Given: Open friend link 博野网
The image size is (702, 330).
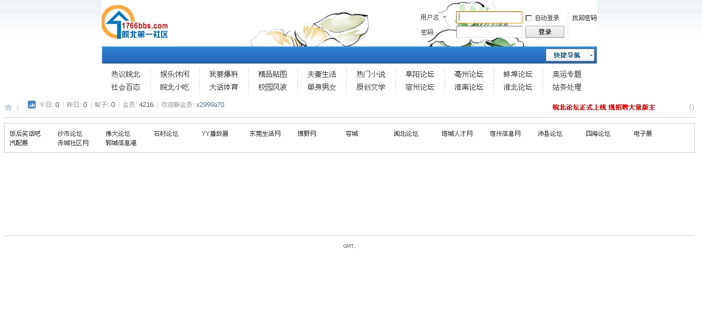Looking at the screenshot, I should [x=307, y=134].
